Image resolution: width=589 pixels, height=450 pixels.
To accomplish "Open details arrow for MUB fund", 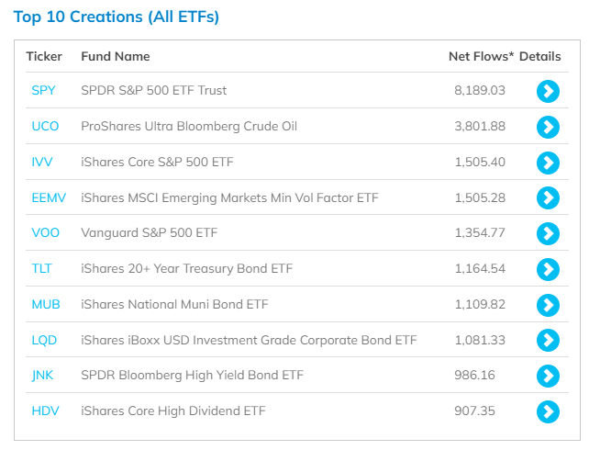I will tap(548, 305).
